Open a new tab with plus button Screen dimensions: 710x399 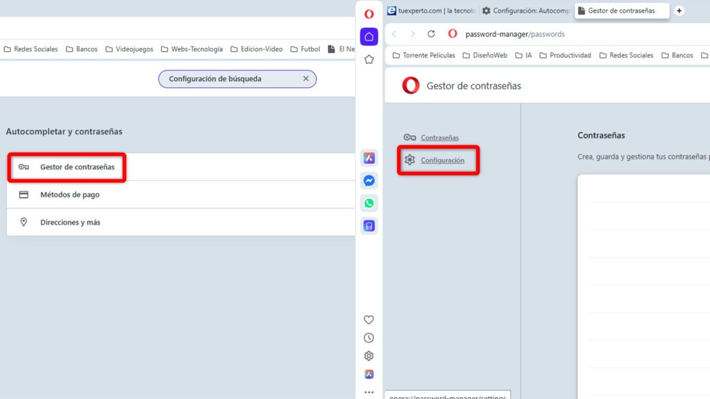click(x=679, y=11)
